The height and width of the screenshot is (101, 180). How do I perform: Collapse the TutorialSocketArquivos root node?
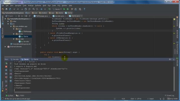[x=5, y=19]
